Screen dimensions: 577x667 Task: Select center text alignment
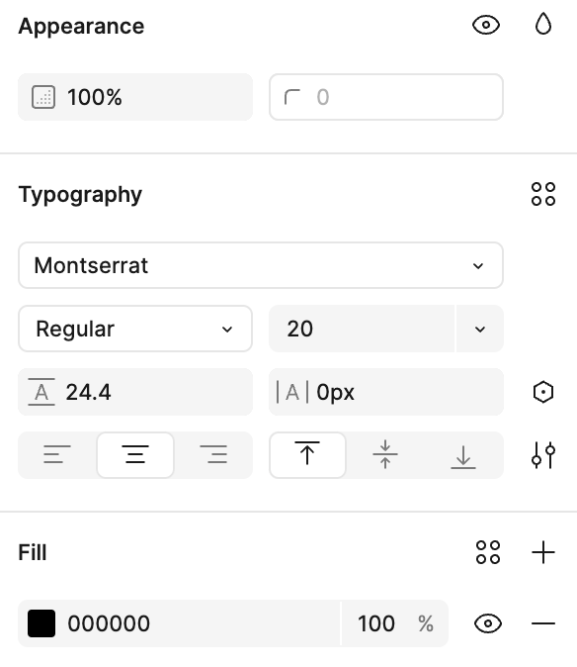(x=135, y=455)
